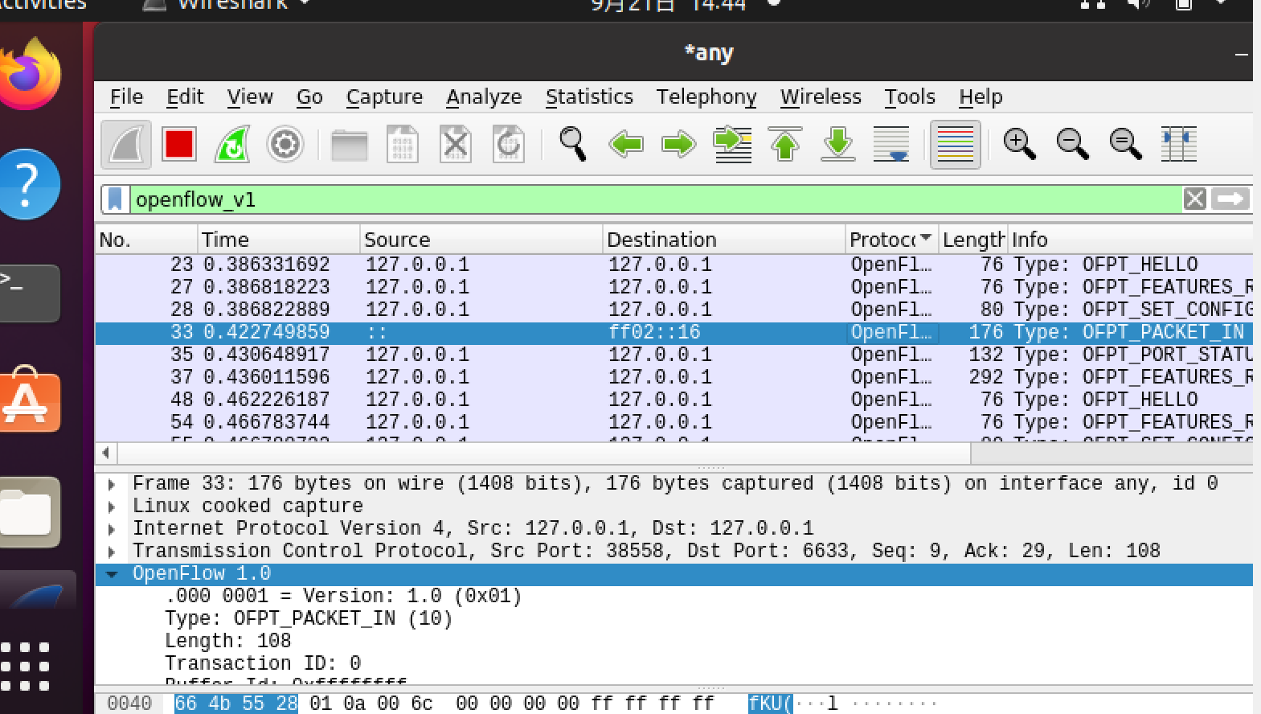Sort packets by Destination column
1261x714 pixels.
point(724,240)
